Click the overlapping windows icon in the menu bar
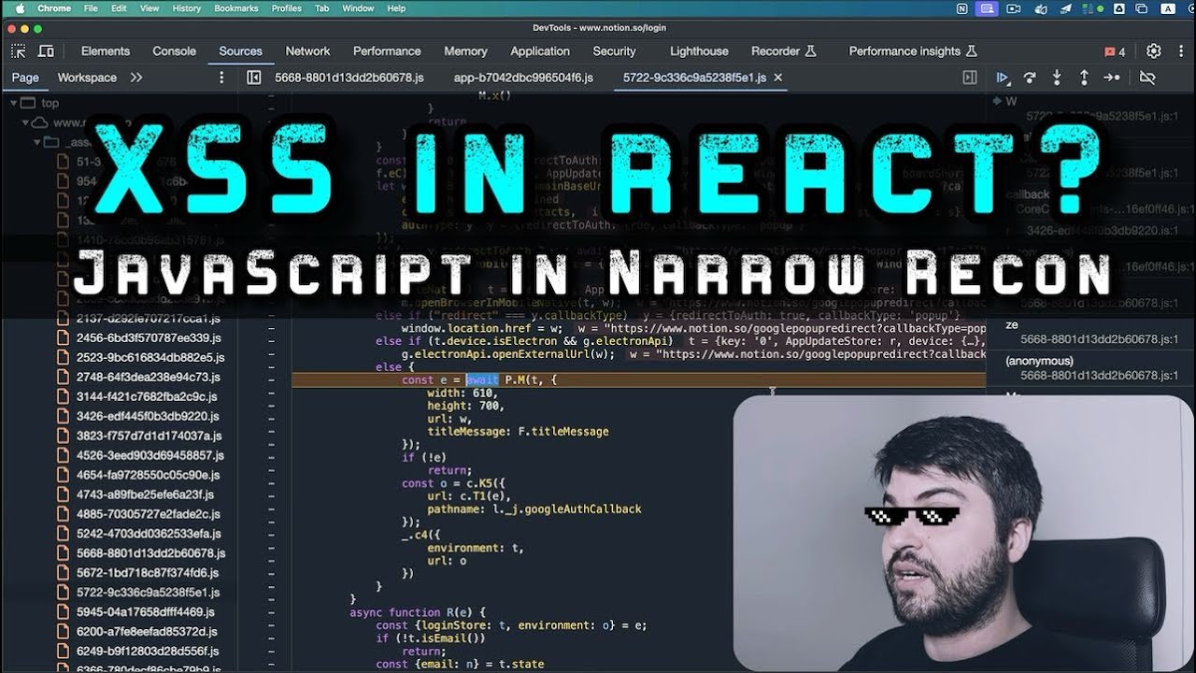This screenshot has height=673, width=1196. pyautogui.click(x=1141, y=8)
